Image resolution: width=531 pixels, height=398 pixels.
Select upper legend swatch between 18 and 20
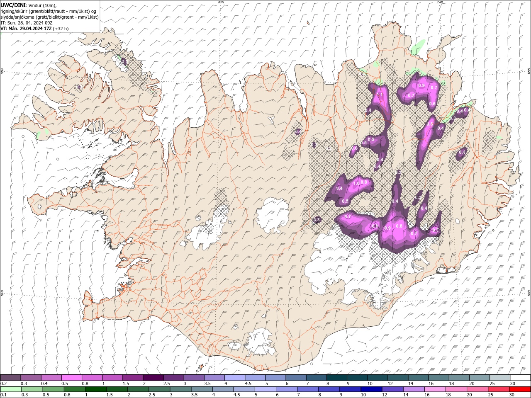(459, 377)
